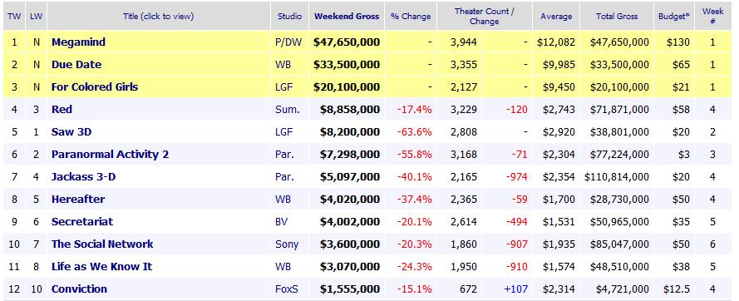Open the Conviction title link
This screenshot has width=739, height=301.
tap(79, 289)
